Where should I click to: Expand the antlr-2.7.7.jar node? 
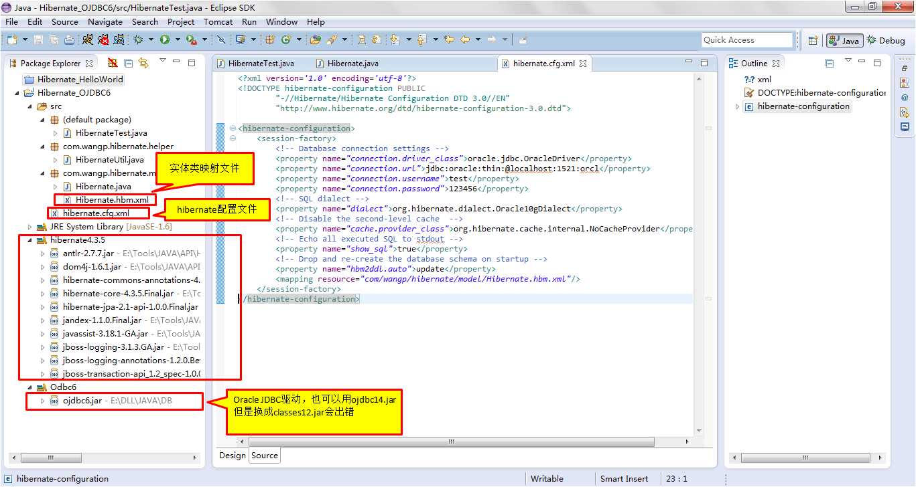(43, 254)
